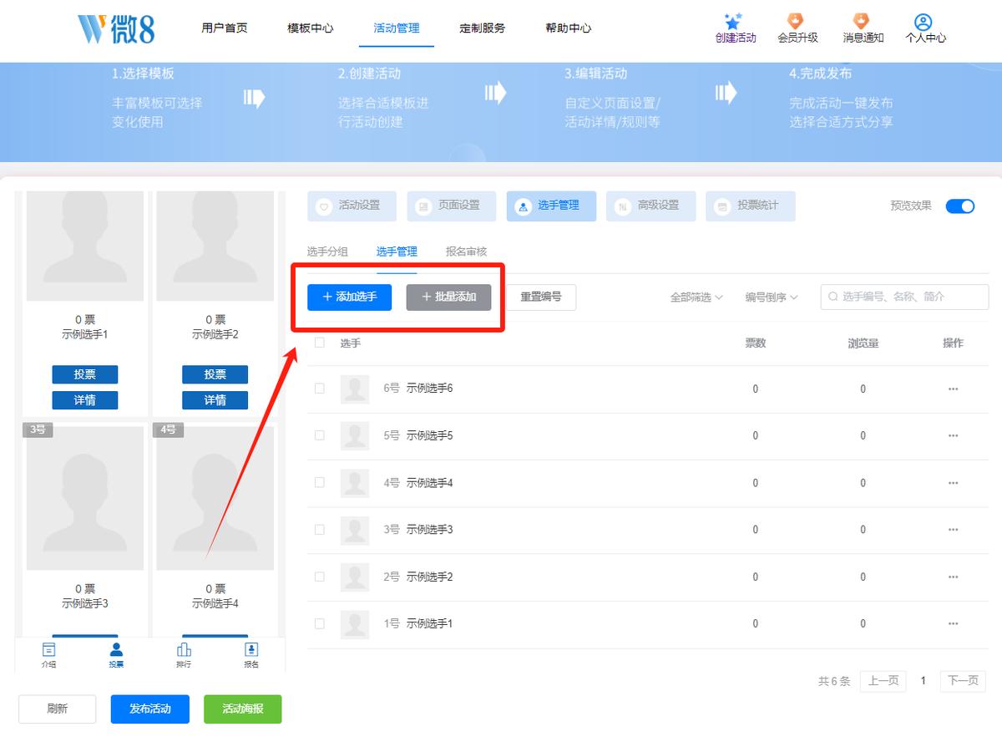Open more actions for 示例选手3
This screenshot has width=1002, height=742.
click(953, 530)
